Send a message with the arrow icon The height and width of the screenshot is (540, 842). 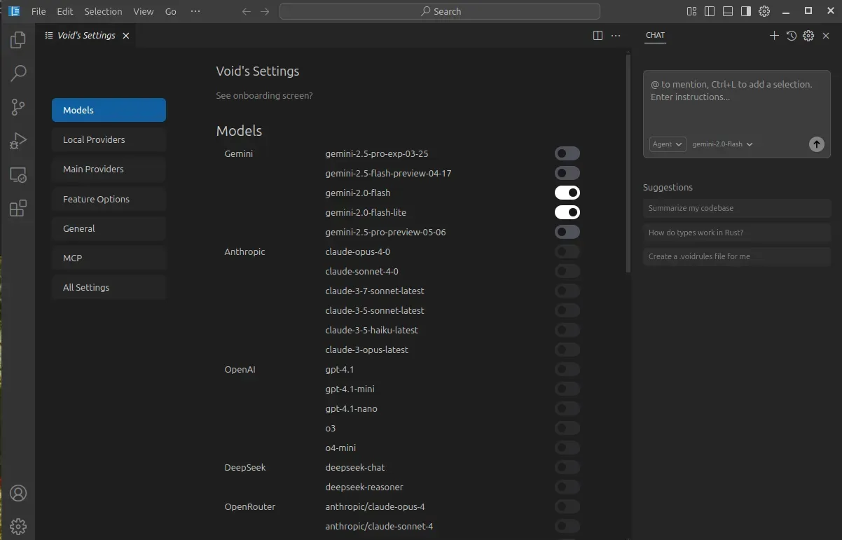pyautogui.click(x=816, y=144)
